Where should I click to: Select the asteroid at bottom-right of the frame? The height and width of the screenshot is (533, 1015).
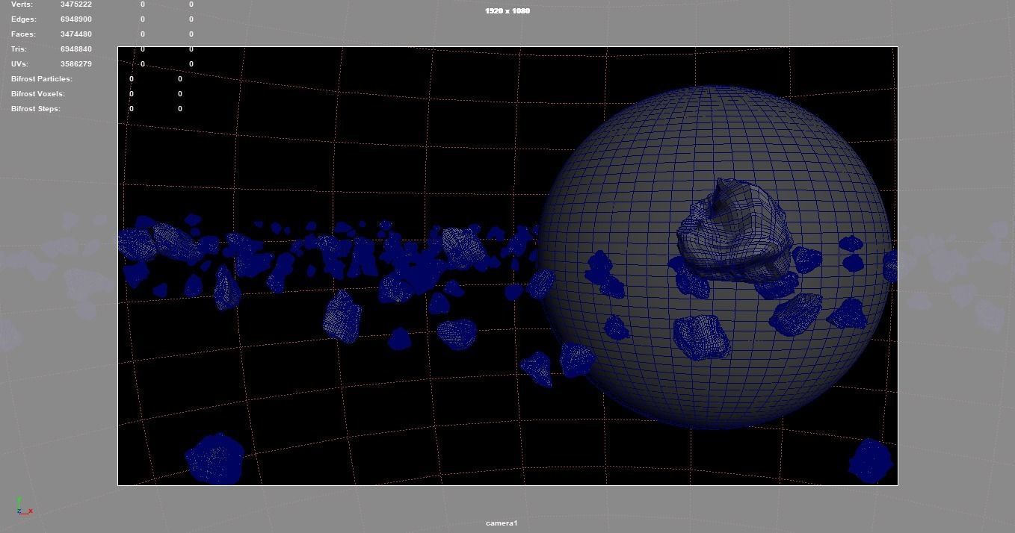tap(871, 461)
